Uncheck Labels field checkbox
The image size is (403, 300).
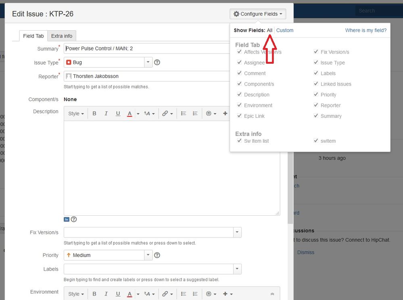pyautogui.click(x=316, y=73)
